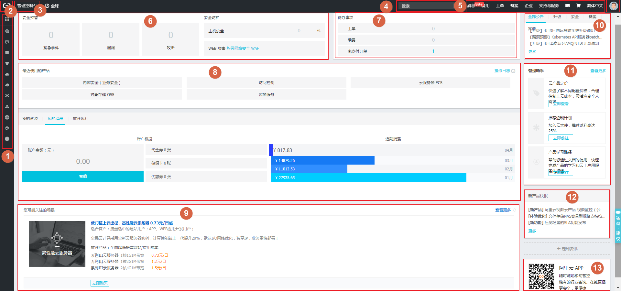The height and width of the screenshot is (291, 621).
Task: Switch to the 安全 announcements tab
Action: [x=575, y=17]
